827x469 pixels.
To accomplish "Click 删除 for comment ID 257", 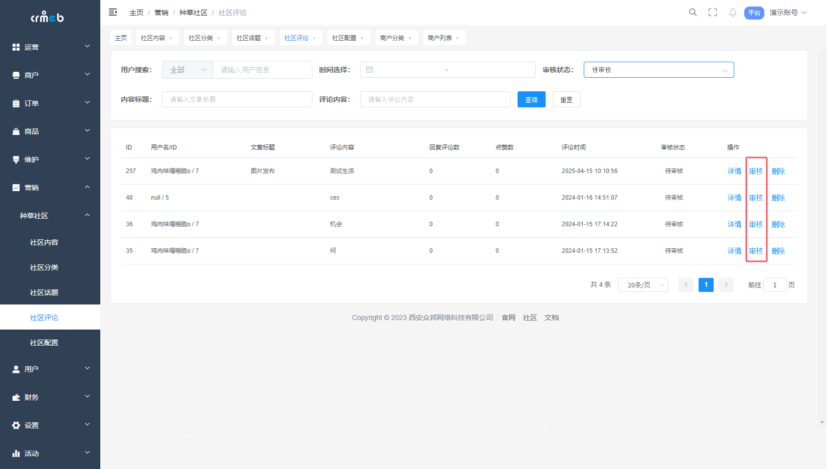I will coord(778,171).
